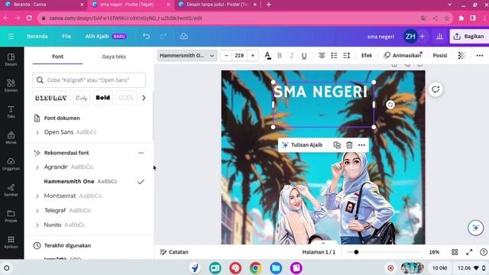Open the transparency control
Image resolution: width=489 pixels, height=275 pixels.
[461, 56]
